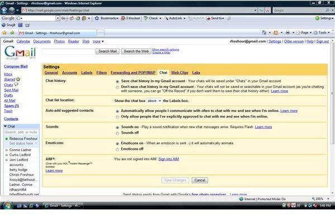This screenshot has height=215, width=335.
Task: Click the Home icon in the IE command bar
Action: [264, 33]
